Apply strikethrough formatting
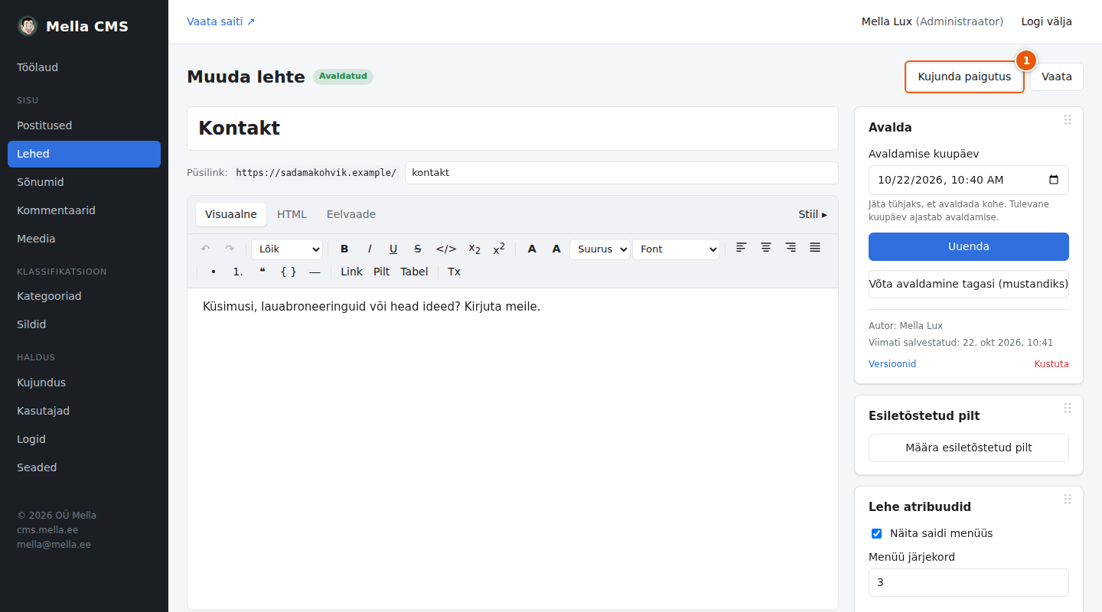Viewport: 1102px width, 612px height. (418, 249)
